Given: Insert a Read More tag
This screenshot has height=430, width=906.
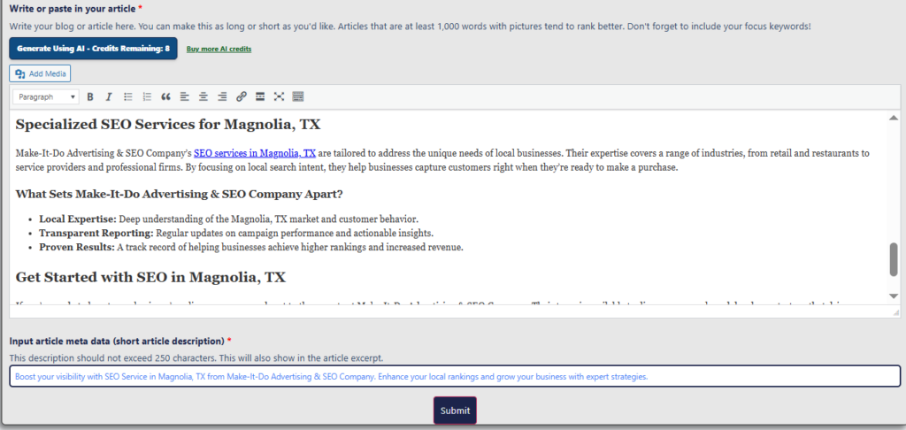Looking at the screenshot, I should tap(260, 96).
